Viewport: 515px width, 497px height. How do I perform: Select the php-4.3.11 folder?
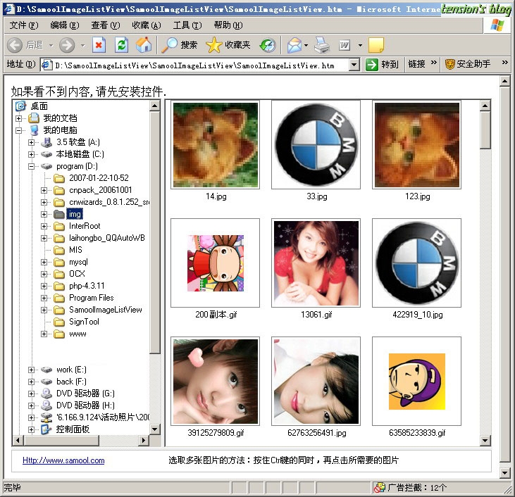87,286
